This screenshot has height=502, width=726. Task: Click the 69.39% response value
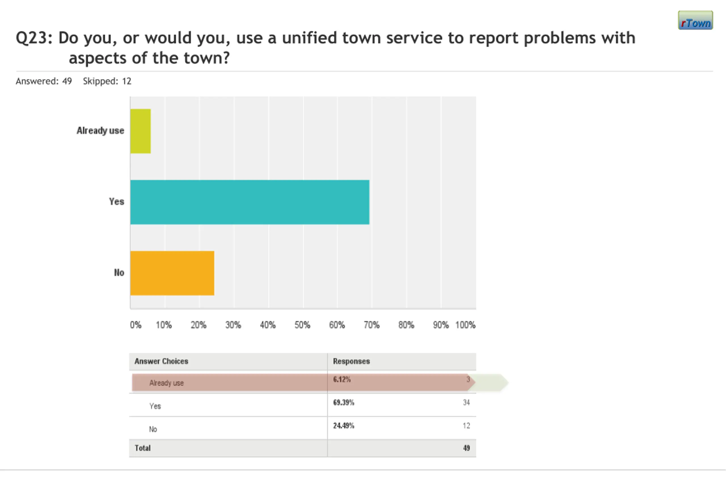[343, 402]
